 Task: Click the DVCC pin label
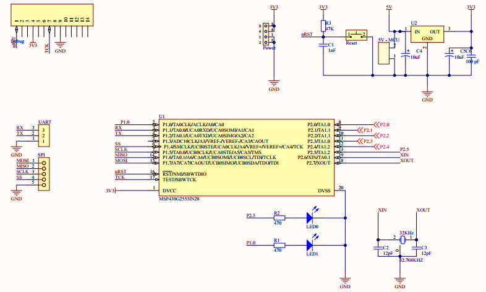[x=169, y=191]
